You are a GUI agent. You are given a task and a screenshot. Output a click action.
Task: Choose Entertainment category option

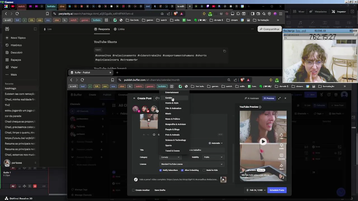coord(172,92)
